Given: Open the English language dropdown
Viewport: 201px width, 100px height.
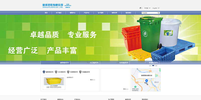Looking at the screenshot, I should pyautogui.click(x=156, y=8).
